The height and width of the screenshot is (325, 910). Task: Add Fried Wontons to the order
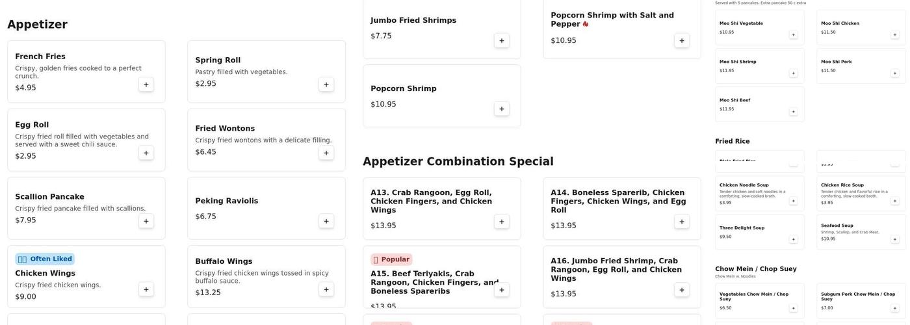coord(326,153)
